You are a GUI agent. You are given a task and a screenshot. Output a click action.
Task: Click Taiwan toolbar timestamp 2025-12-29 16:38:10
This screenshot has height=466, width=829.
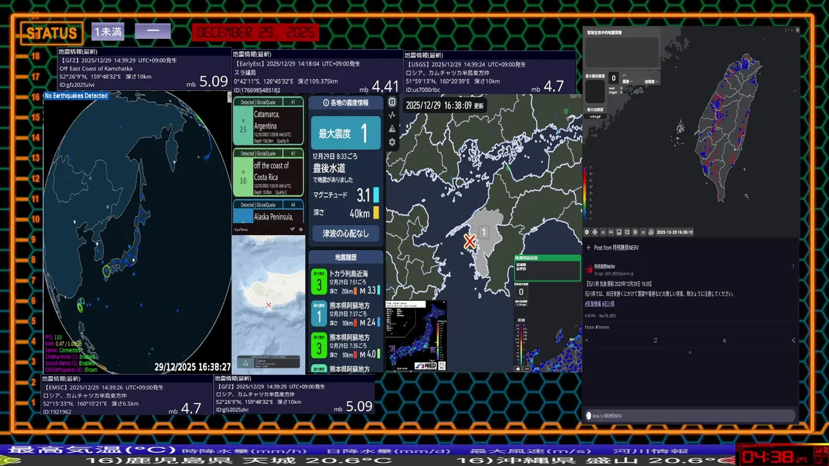point(674,232)
